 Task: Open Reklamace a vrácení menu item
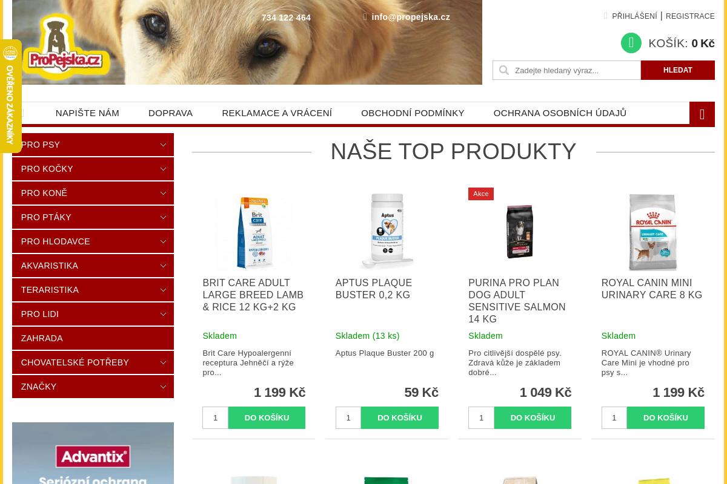(x=277, y=113)
